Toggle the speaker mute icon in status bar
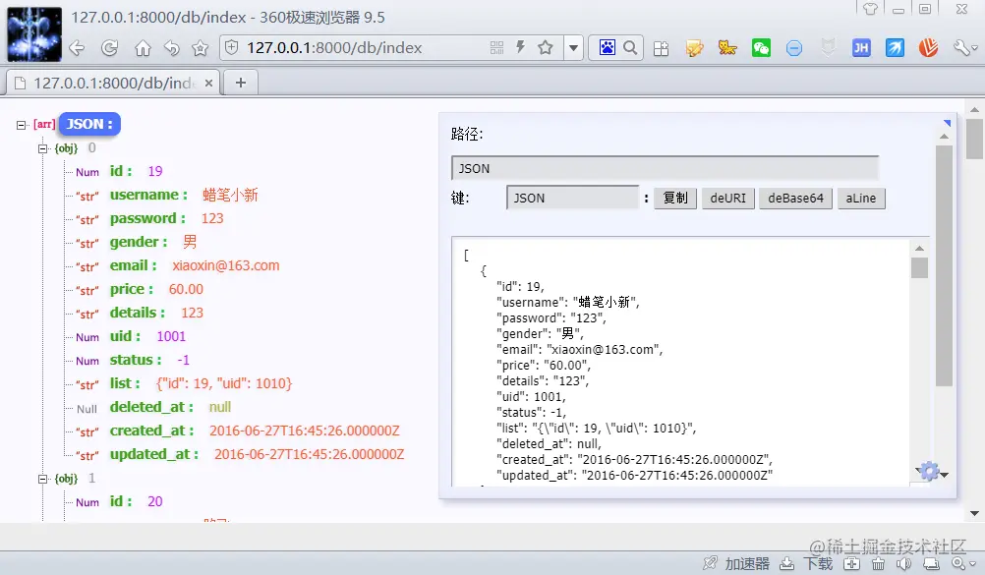Viewport: 985px width, 575px height. click(904, 563)
